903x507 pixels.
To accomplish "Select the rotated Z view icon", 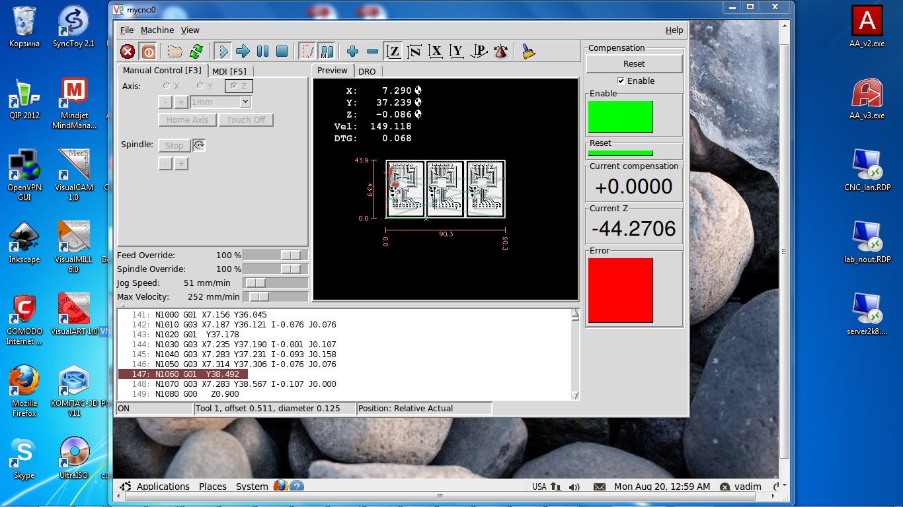I will 415,51.
